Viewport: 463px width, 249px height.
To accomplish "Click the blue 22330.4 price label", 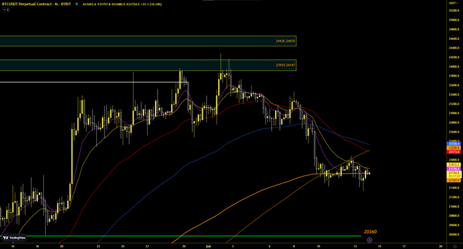I will 454,144.
